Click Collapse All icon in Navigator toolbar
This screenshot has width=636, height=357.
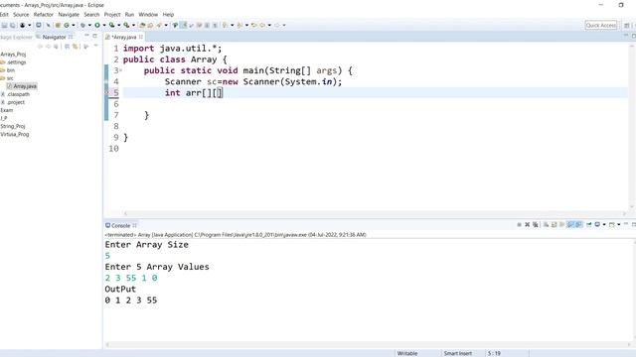tap(67, 47)
